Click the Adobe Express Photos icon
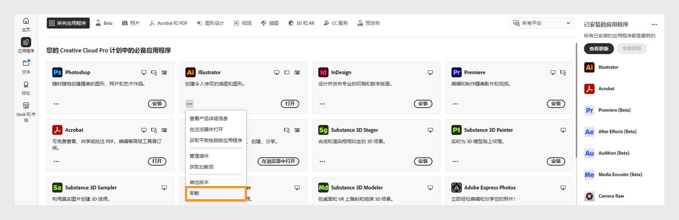This screenshot has height=220, width=679. pyautogui.click(x=457, y=187)
